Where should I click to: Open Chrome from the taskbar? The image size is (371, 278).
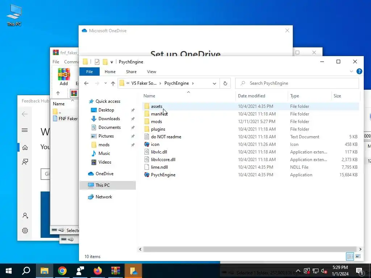click(x=62, y=271)
